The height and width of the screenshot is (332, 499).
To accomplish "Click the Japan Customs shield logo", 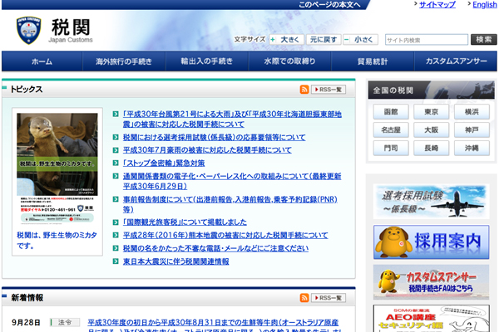I will (x=28, y=30).
